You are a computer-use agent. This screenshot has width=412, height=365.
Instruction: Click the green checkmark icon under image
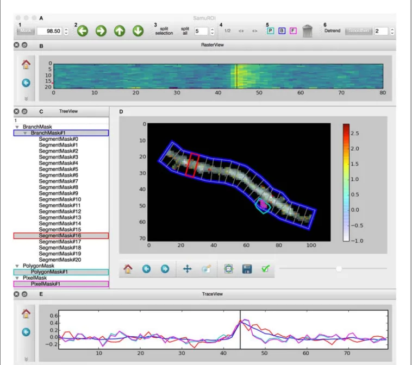[265, 269]
